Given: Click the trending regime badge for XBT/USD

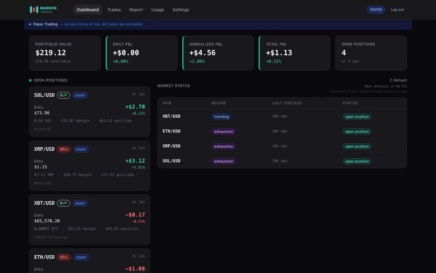Looking at the screenshot, I should click(x=221, y=117).
